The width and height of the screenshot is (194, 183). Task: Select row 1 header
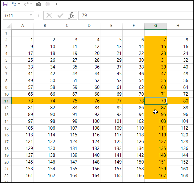click(6, 33)
